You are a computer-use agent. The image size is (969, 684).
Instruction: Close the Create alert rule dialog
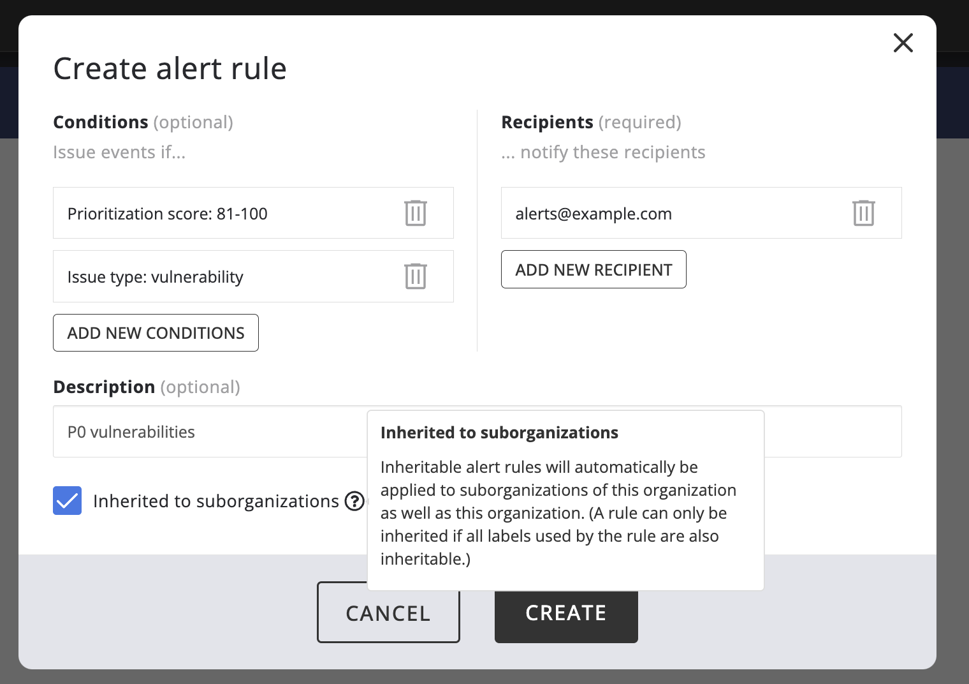(903, 43)
